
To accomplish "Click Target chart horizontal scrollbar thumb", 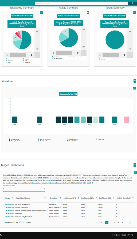I will 111,55.
